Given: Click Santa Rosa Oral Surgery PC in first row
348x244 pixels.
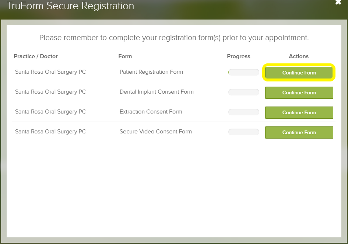Looking at the screenshot, I should 50,72.
